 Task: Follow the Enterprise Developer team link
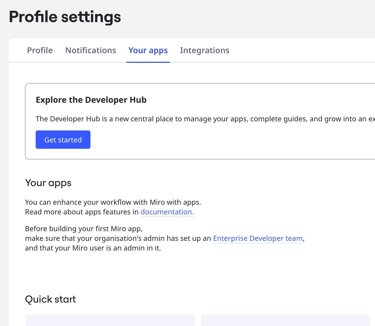pyautogui.click(x=258, y=238)
